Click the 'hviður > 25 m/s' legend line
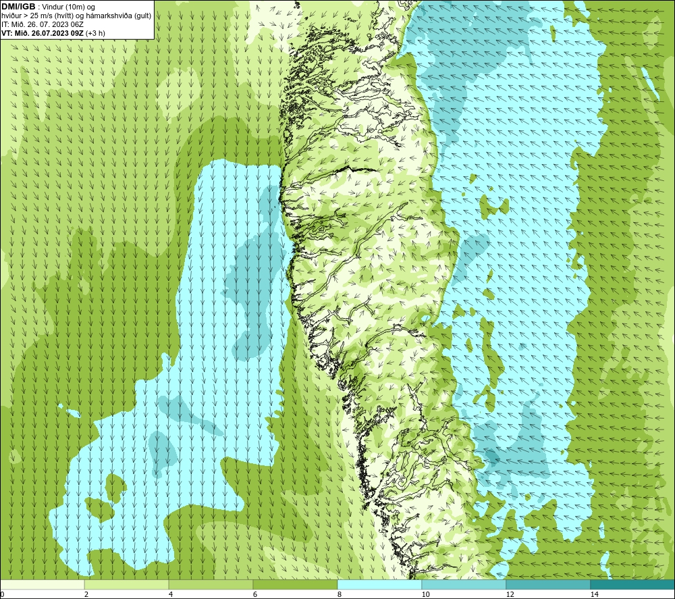Image resolution: width=675 pixels, height=599 pixels. (76, 16)
